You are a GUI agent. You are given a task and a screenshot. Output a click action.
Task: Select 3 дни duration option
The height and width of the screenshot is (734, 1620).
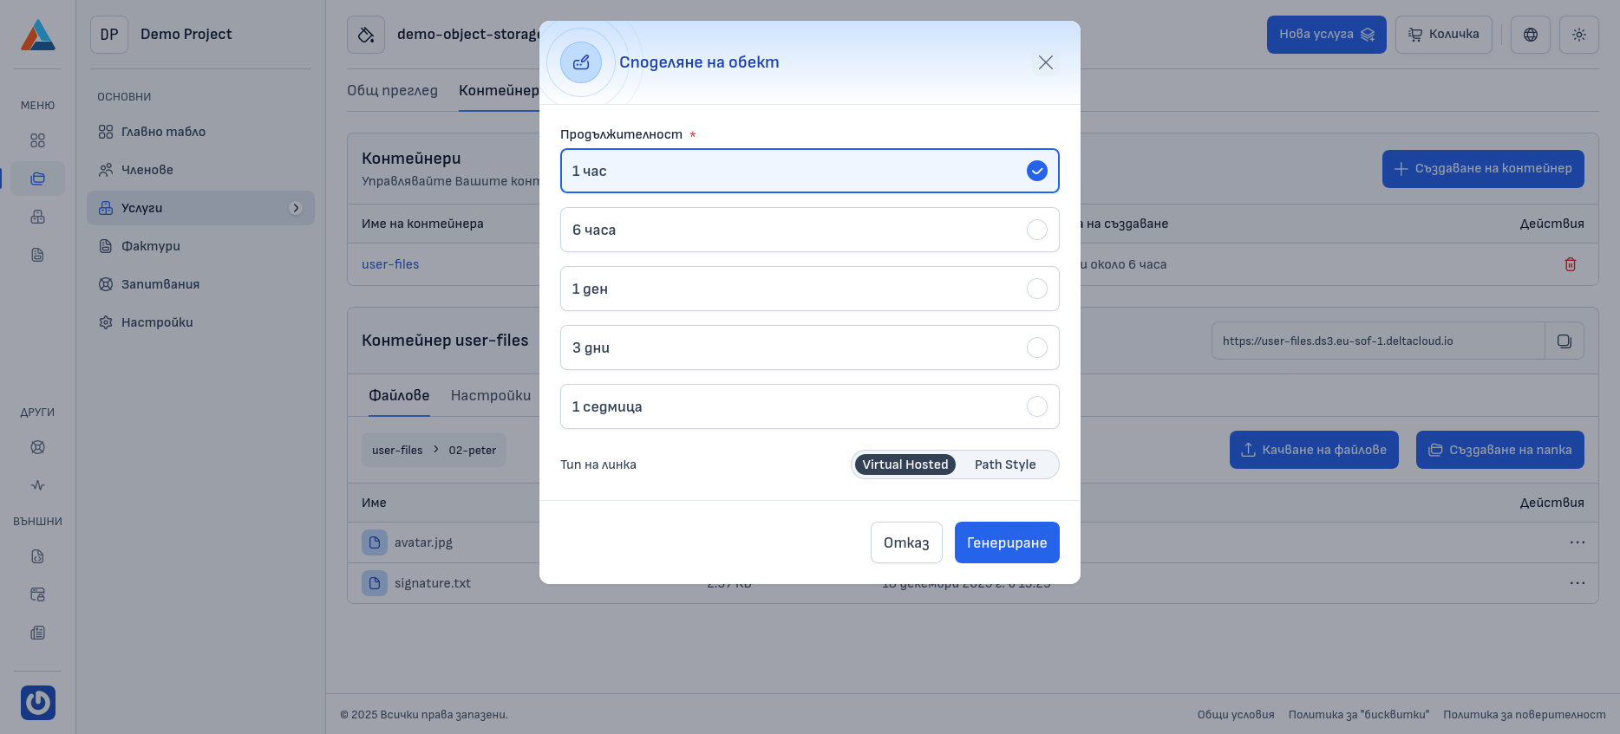[x=809, y=348]
